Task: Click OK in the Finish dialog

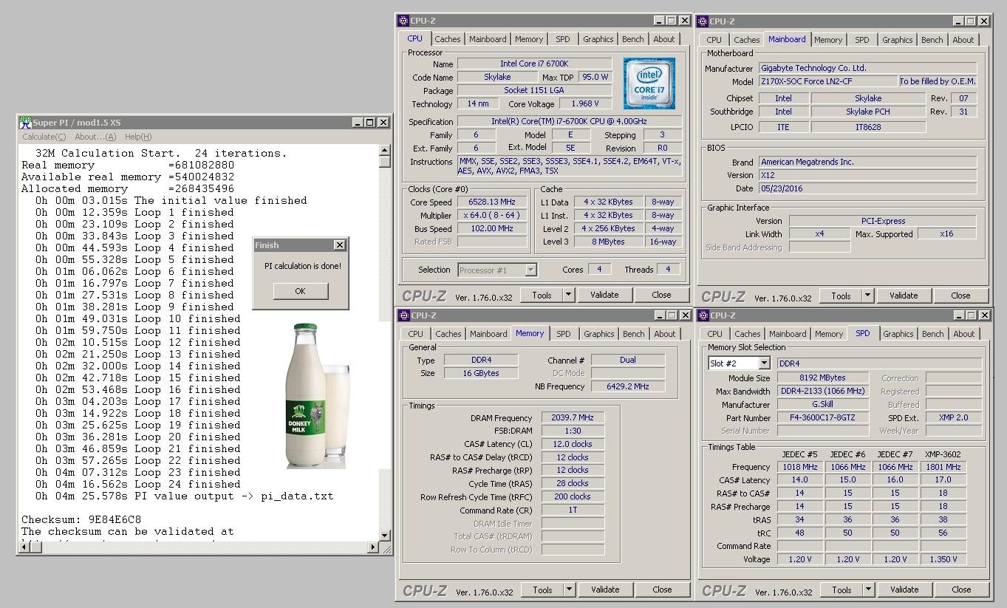Action: [300, 291]
